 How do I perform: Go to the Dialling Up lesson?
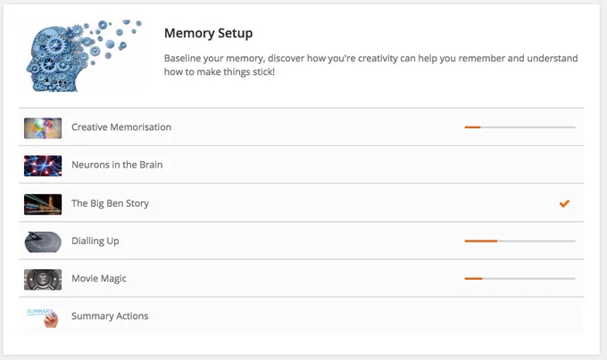(x=96, y=241)
